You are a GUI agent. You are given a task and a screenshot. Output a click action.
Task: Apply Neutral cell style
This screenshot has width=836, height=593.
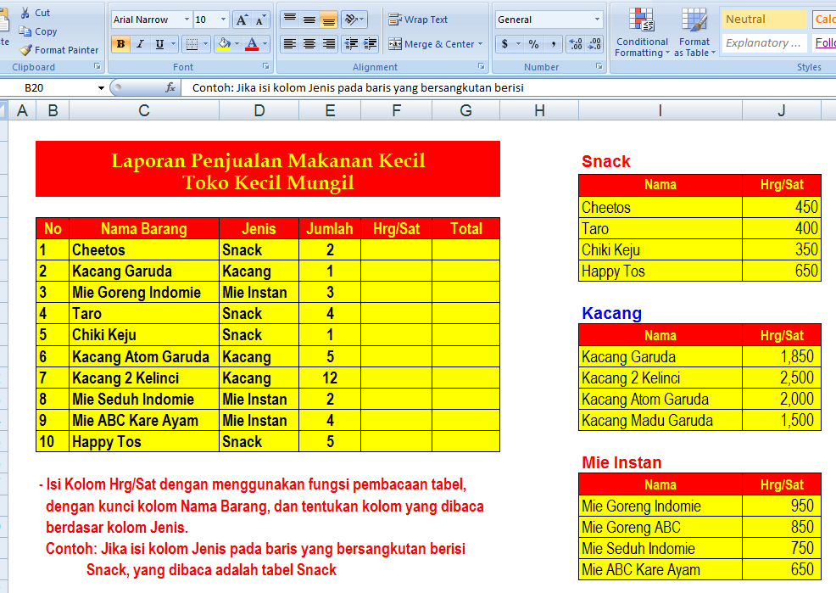click(x=763, y=20)
